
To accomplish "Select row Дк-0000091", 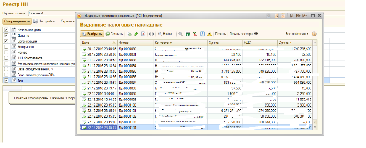I will (196, 54).
